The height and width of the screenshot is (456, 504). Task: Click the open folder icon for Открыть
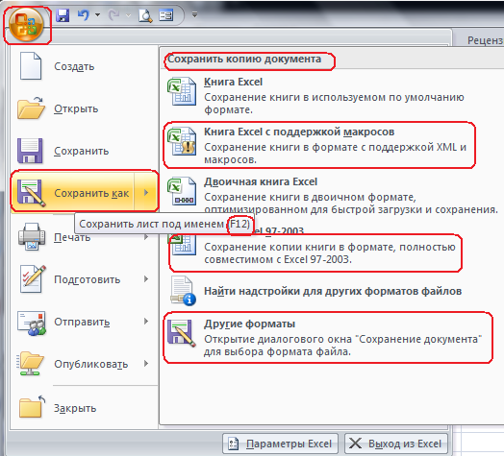[31, 108]
